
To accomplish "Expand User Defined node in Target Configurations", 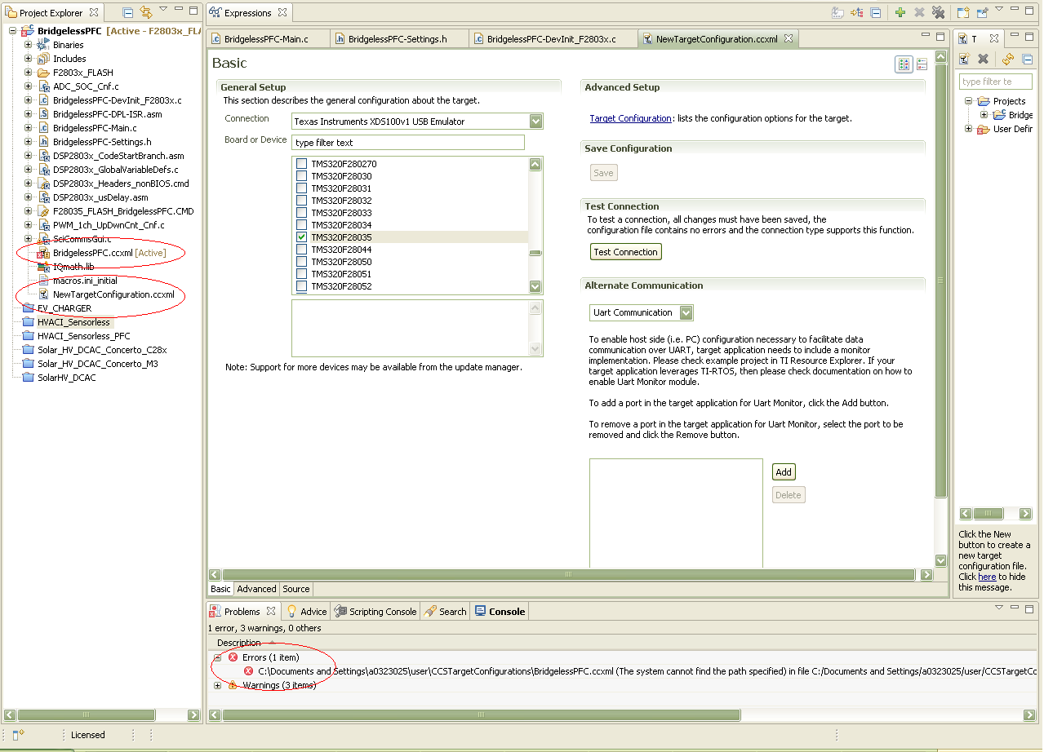I will point(969,129).
